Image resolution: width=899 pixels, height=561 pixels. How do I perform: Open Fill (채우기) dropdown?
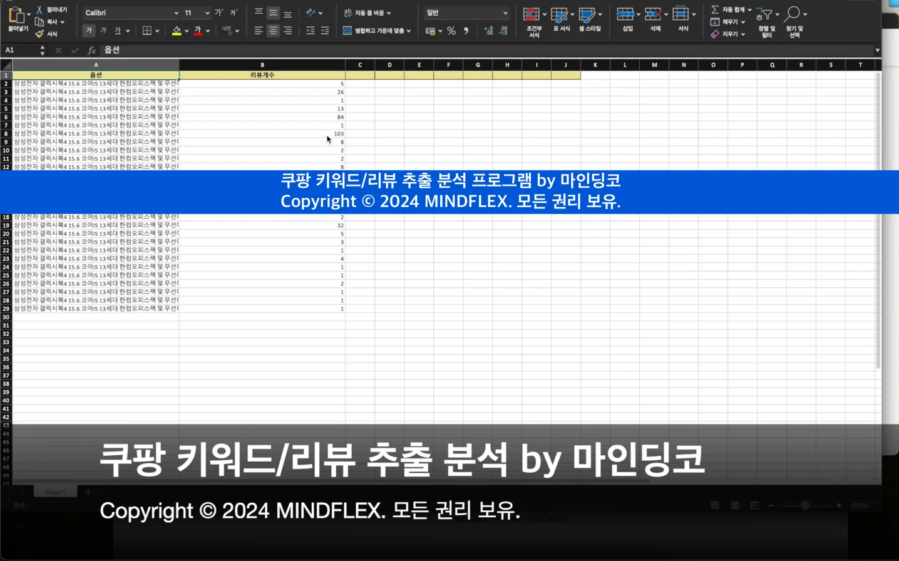[728, 22]
